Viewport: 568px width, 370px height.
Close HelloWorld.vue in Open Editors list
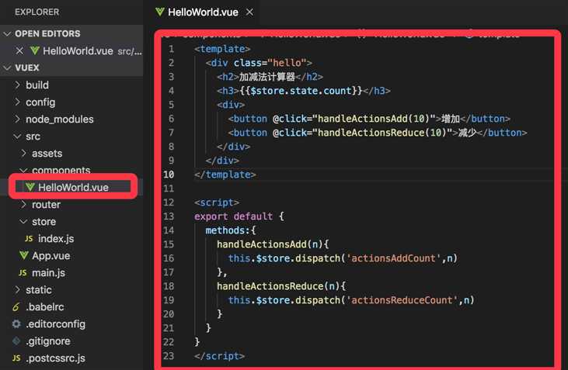(19, 51)
